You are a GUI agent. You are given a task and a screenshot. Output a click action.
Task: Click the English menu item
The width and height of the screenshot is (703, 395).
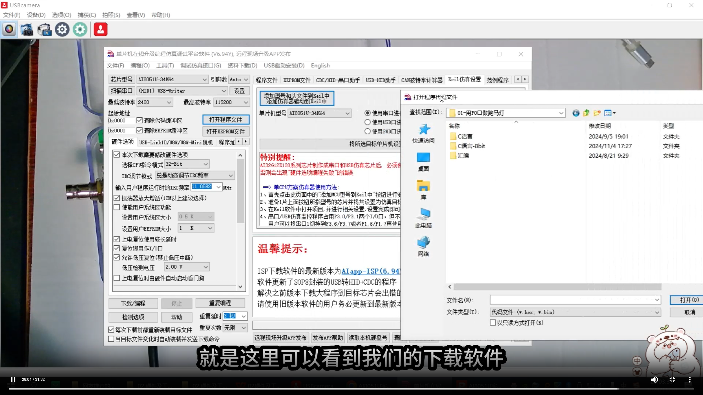tap(320, 65)
